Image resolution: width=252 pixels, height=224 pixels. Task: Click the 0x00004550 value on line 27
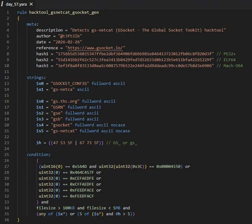(168, 167)
